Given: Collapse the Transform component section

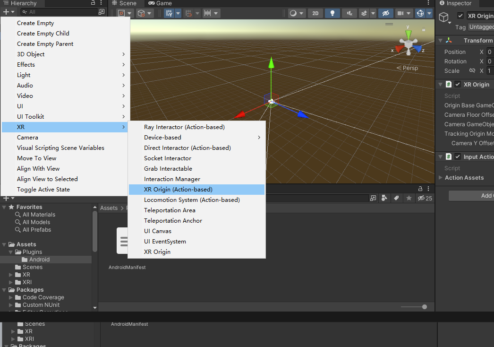Looking at the screenshot, I should 441,40.
